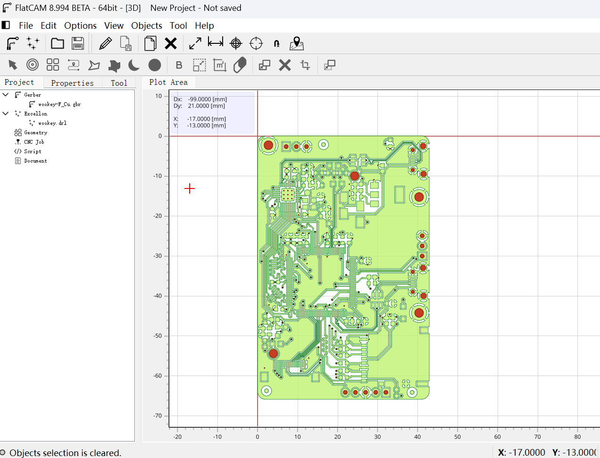
Task: Select the Eraser tool icon
Action: coord(240,65)
